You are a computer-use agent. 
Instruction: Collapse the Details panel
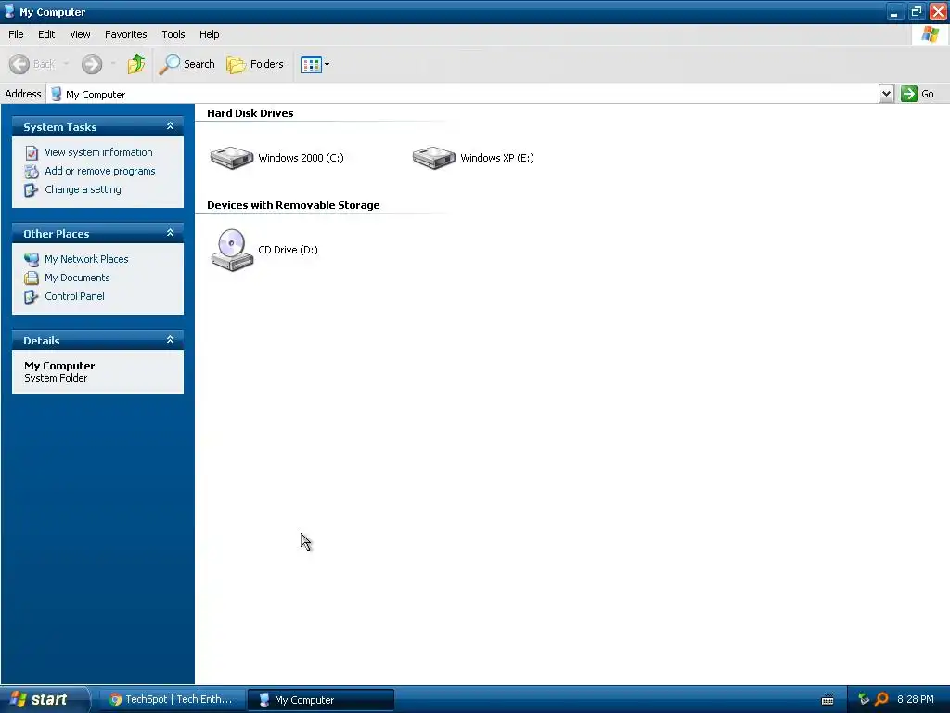(171, 340)
